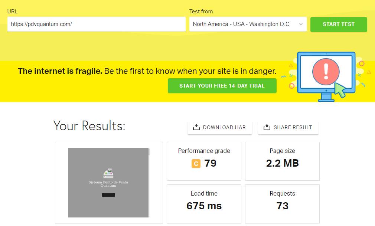
Task: Click the orange C grade badge
Action: tap(196, 163)
